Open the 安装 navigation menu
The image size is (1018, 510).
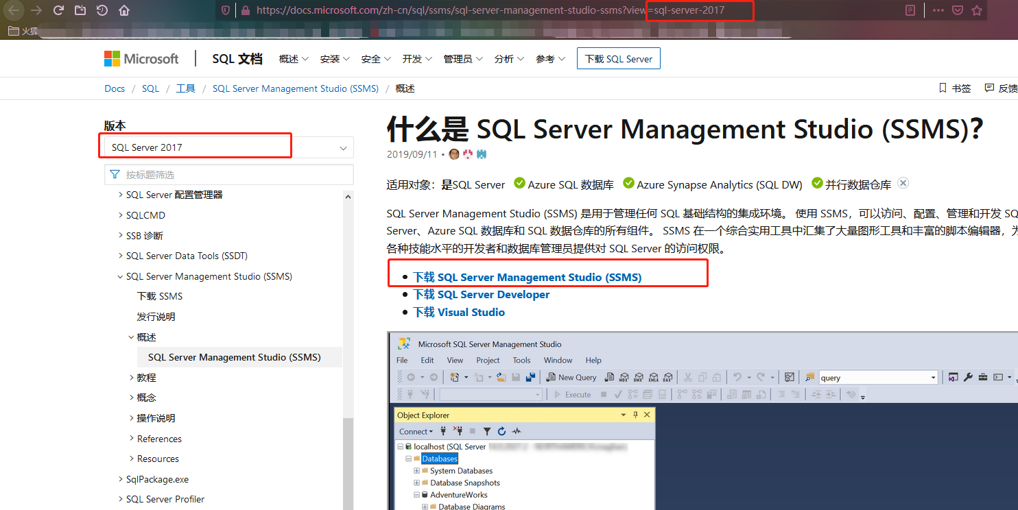pyautogui.click(x=335, y=59)
